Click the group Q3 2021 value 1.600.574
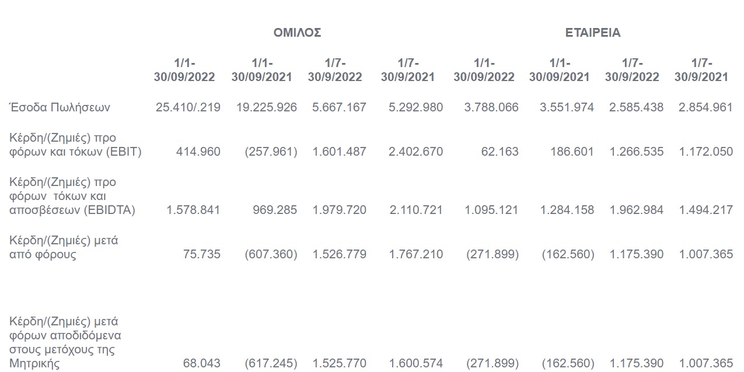744x372 pixels. point(416,363)
